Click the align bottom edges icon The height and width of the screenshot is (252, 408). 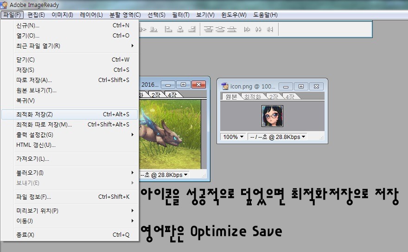pyautogui.click(x=154, y=29)
